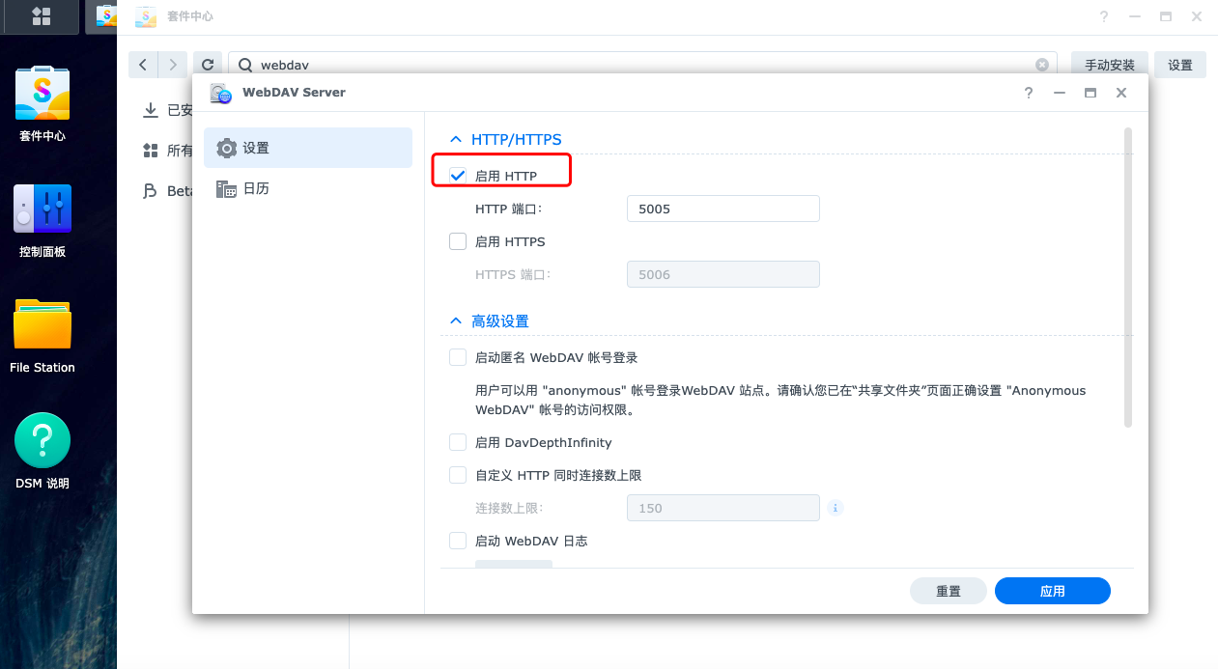
Task: Enable anonymous WebDAV account login
Action: click(458, 357)
